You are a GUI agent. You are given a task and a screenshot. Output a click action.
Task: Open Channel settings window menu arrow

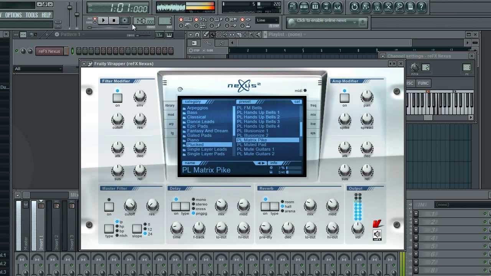point(383,56)
